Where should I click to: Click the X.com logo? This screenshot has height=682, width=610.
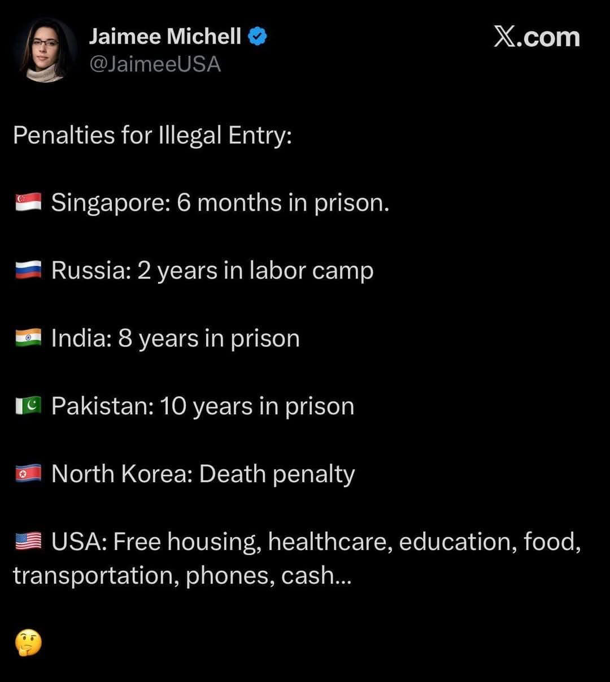click(x=537, y=37)
